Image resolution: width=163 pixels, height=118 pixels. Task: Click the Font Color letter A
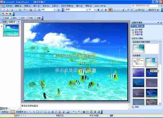[x=79, y=112]
